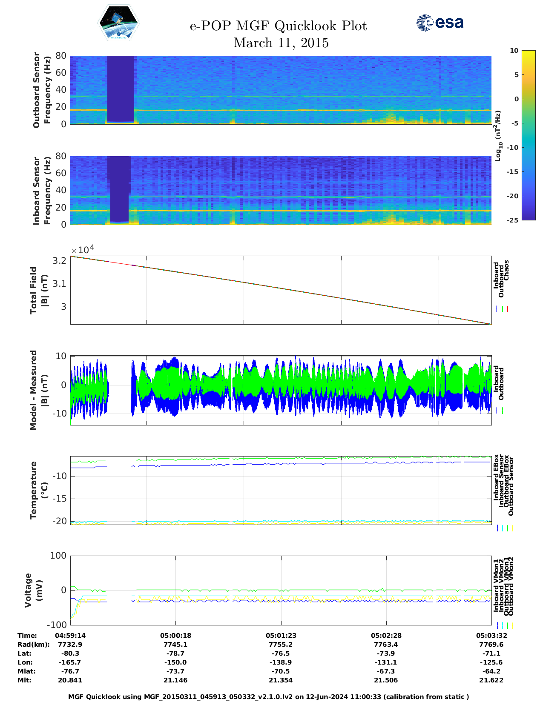543x702 pixels.
Task: Click the 05:02:28 time tick label
Action: coord(386,636)
